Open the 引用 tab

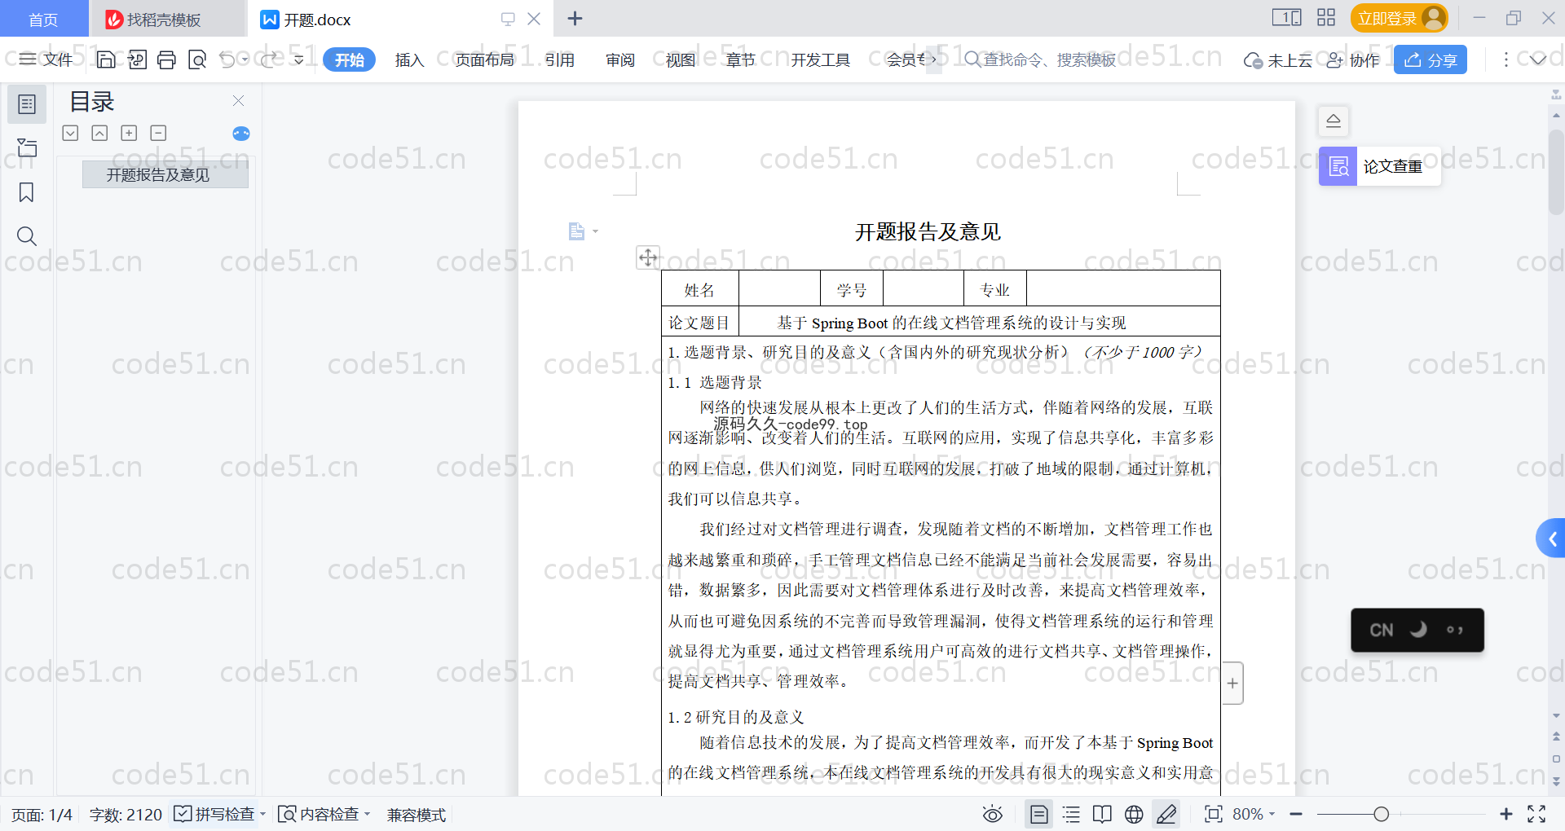559,59
